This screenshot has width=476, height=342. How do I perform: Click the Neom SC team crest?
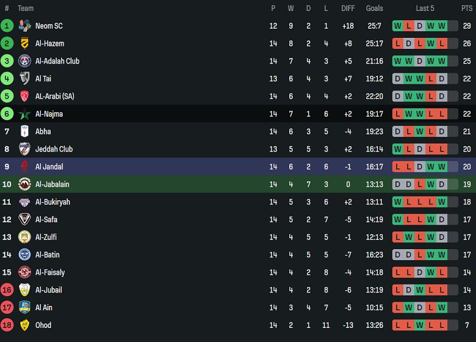coord(24,26)
